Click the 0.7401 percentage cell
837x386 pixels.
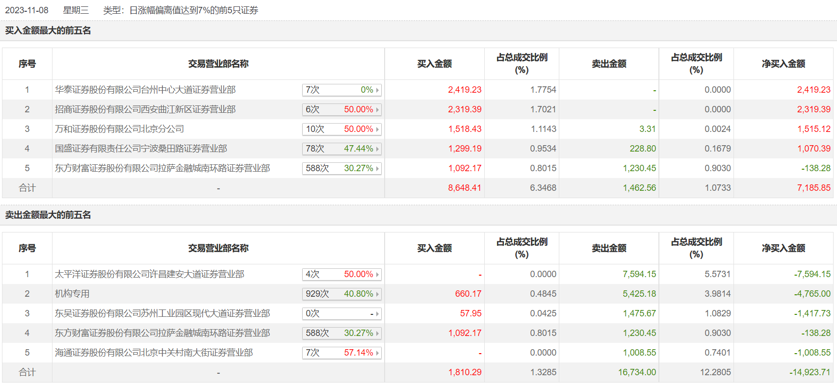tap(718, 353)
